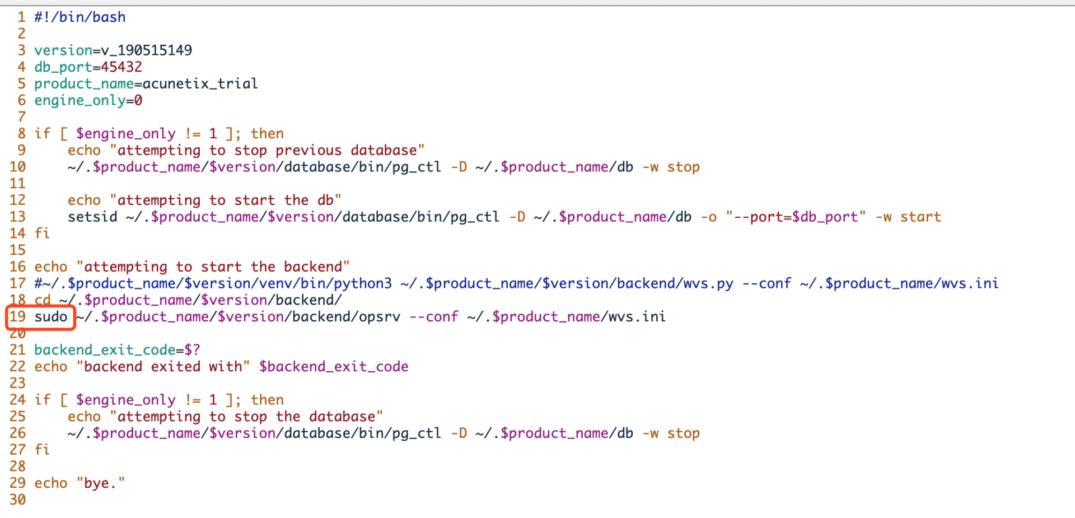Click the shebang line #!/bin/bash
The height and width of the screenshot is (518, 1075).
coord(80,17)
